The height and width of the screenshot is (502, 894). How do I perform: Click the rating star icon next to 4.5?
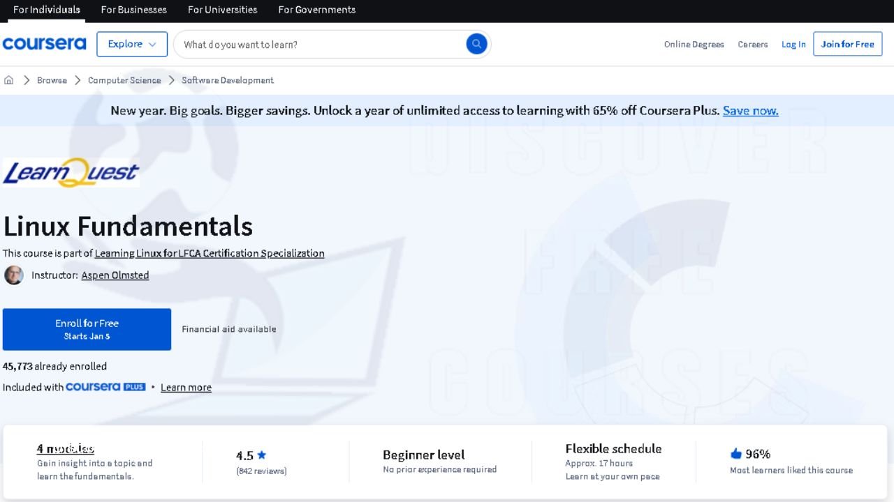pyautogui.click(x=262, y=455)
